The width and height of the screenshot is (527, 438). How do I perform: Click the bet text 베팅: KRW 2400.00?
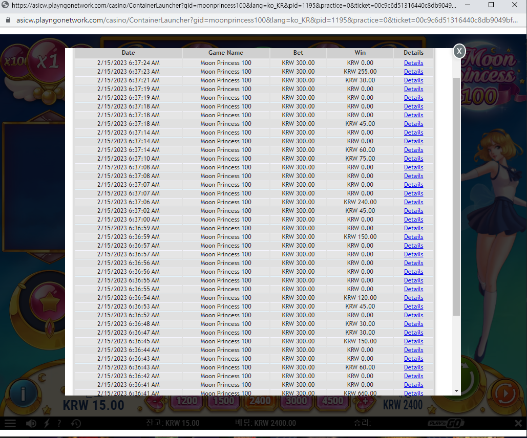click(265, 423)
